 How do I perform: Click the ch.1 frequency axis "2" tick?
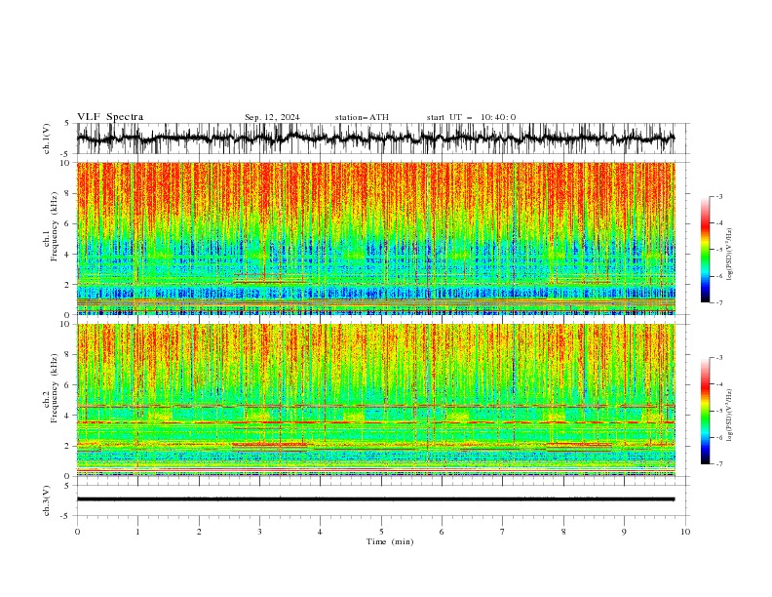[68, 284]
